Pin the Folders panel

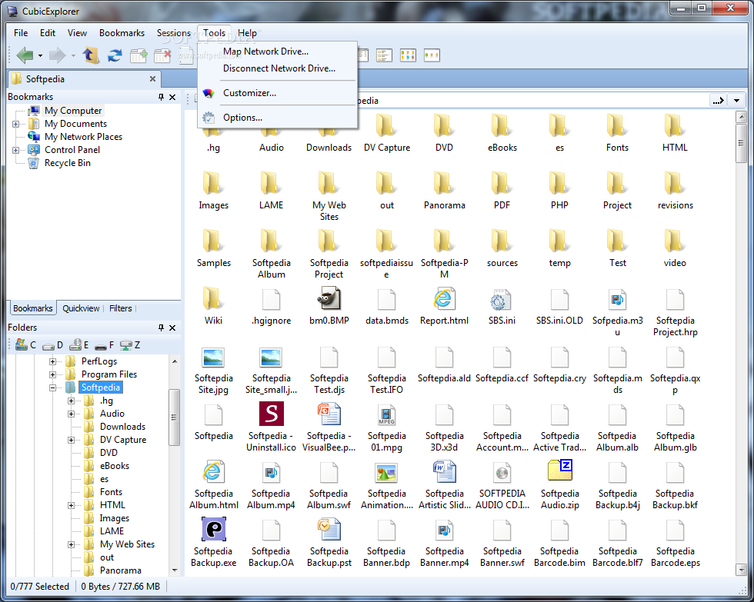[x=161, y=328]
